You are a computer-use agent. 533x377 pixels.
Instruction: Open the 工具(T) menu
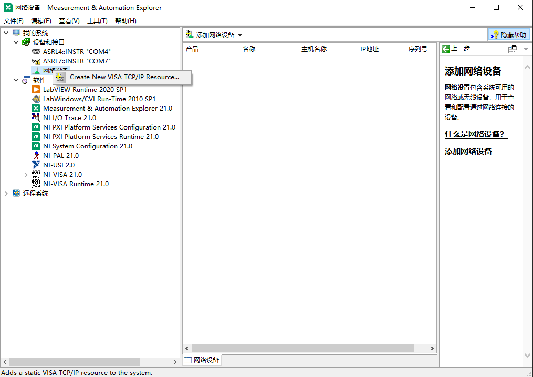[97, 21]
